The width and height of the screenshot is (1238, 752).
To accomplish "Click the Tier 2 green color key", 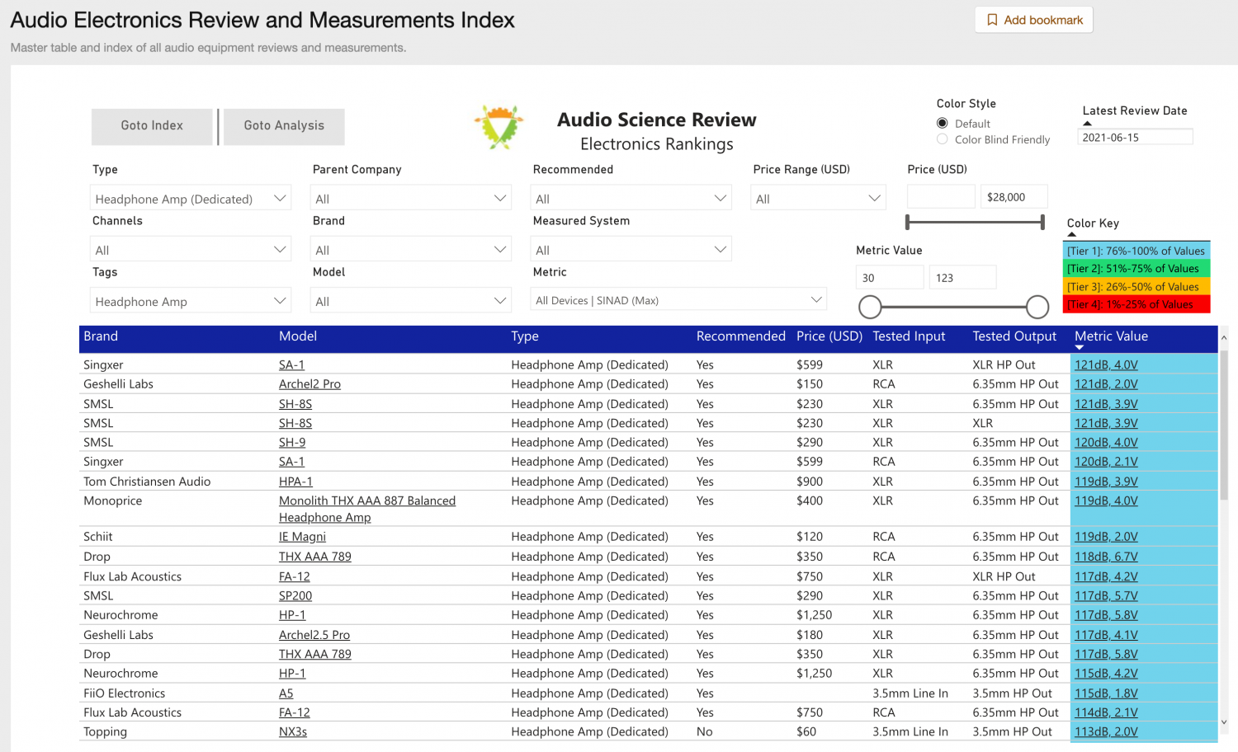I will point(1136,269).
